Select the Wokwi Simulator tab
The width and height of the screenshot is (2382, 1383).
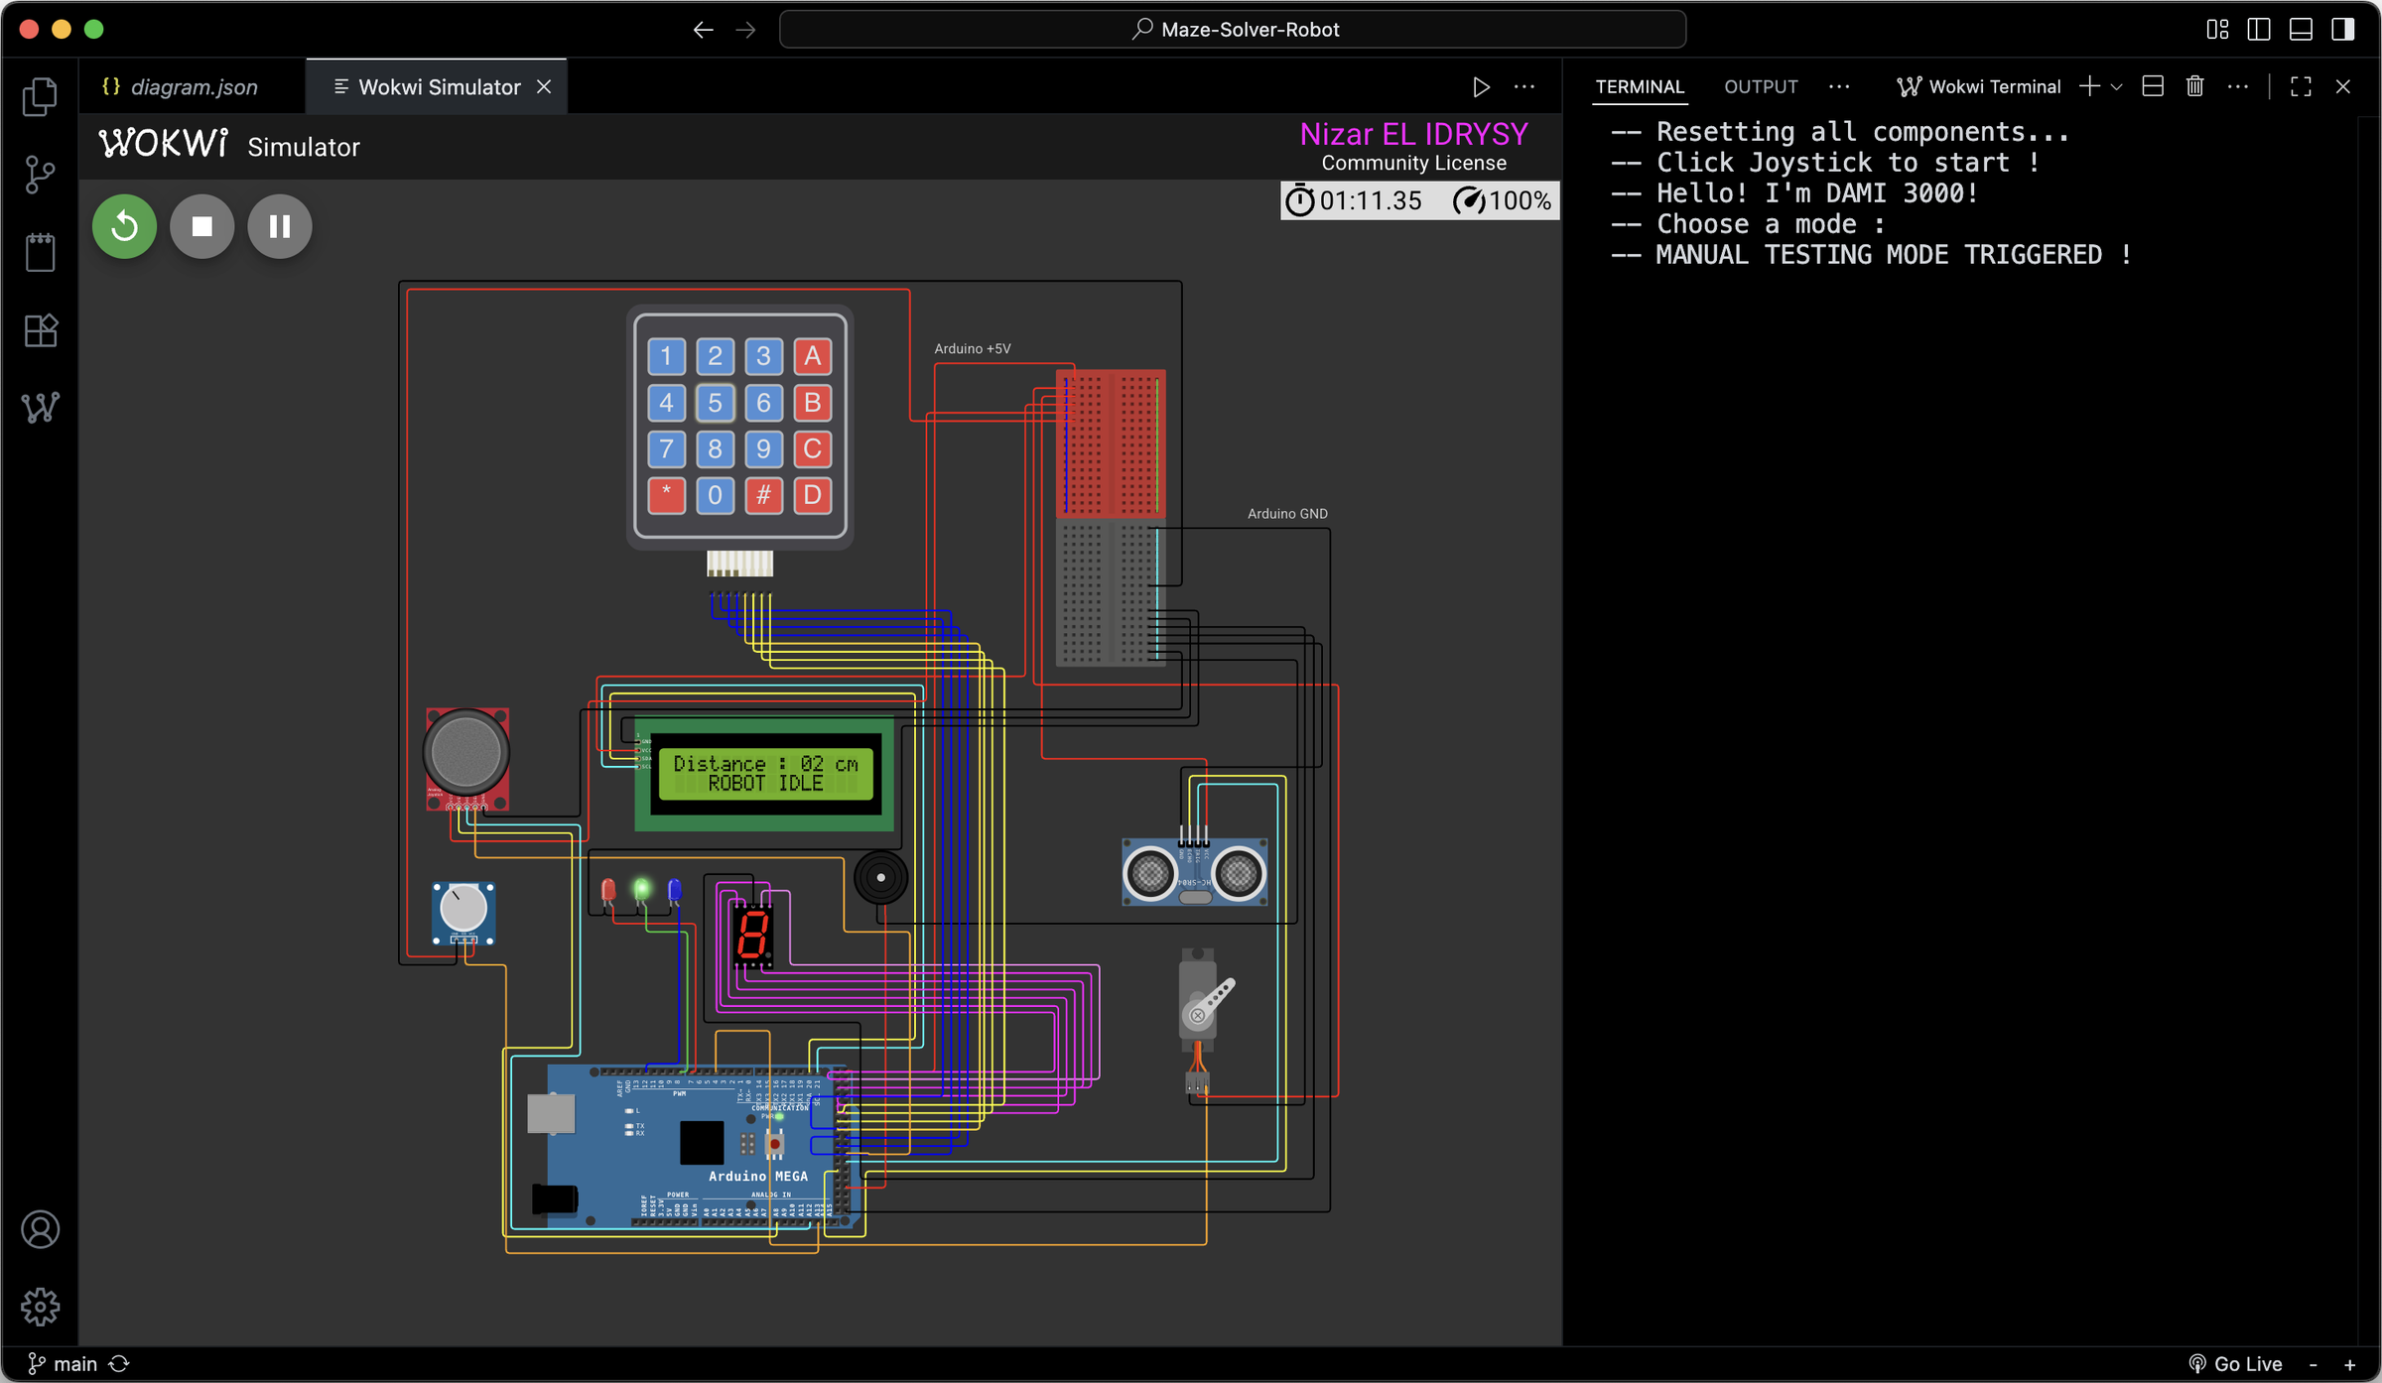439,87
